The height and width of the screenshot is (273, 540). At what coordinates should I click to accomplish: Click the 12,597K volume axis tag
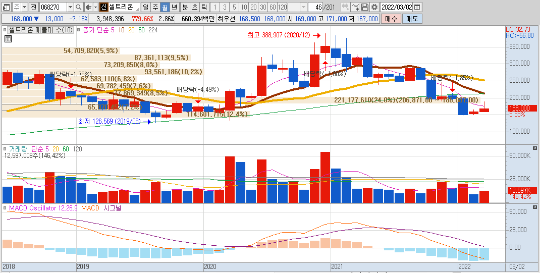click(x=522, y=191)
